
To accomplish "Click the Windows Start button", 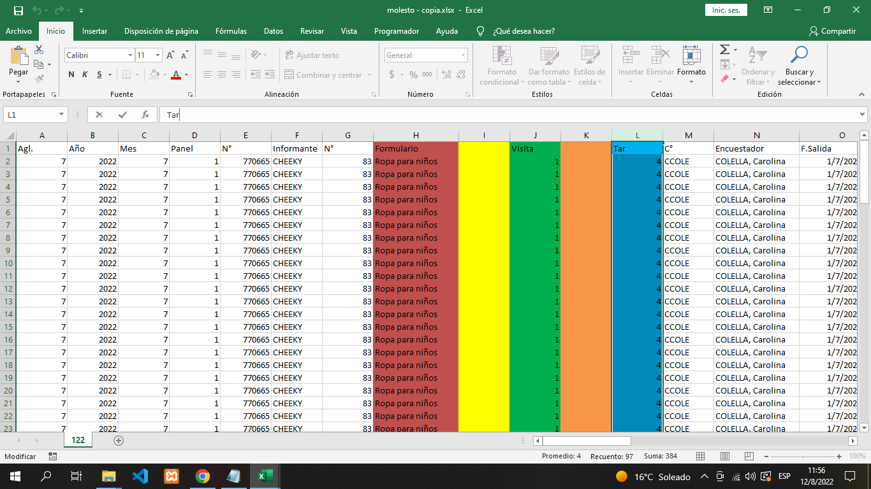I will coord(15,476).
